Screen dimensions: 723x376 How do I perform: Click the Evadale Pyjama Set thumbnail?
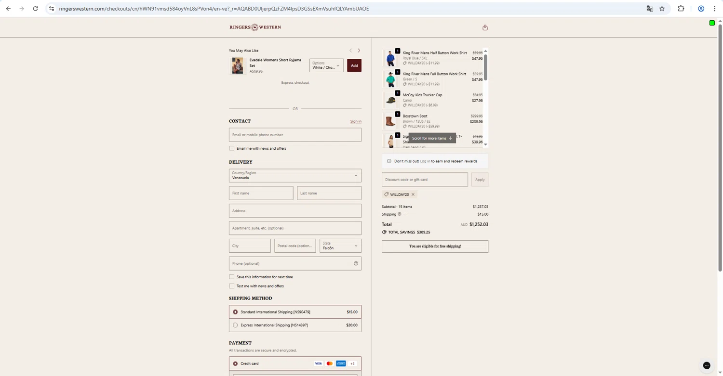tap(238, 65)
